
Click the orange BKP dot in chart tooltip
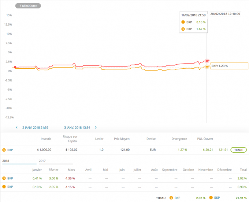pyautogui.click(x=183, y=22)
